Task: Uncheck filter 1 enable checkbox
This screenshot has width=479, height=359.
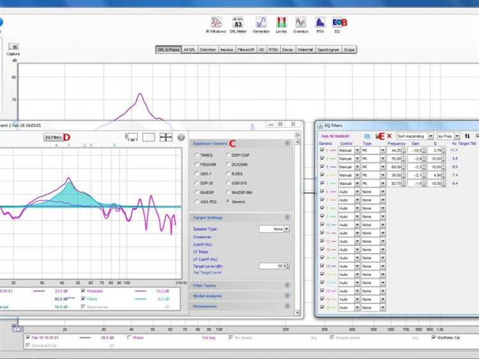Action: coord(322,150)
